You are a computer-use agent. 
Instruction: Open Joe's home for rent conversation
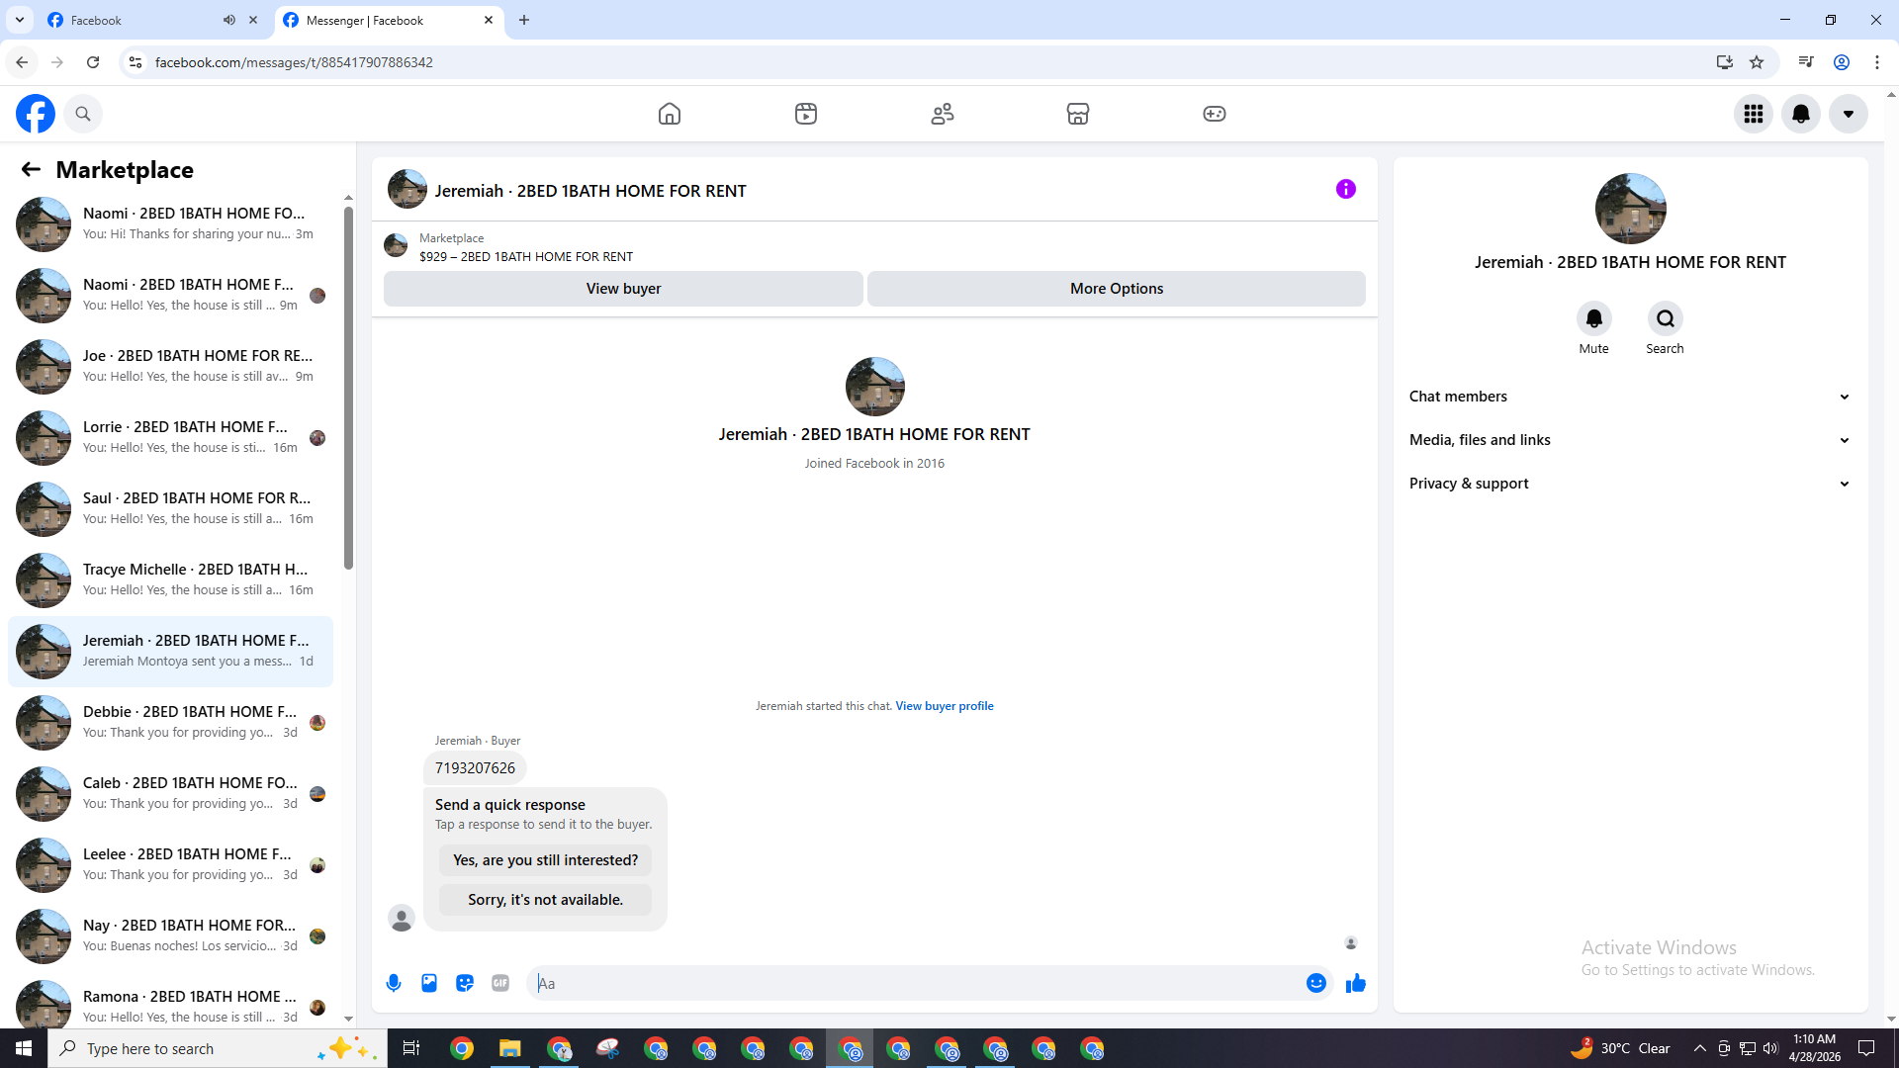[170, 366]
